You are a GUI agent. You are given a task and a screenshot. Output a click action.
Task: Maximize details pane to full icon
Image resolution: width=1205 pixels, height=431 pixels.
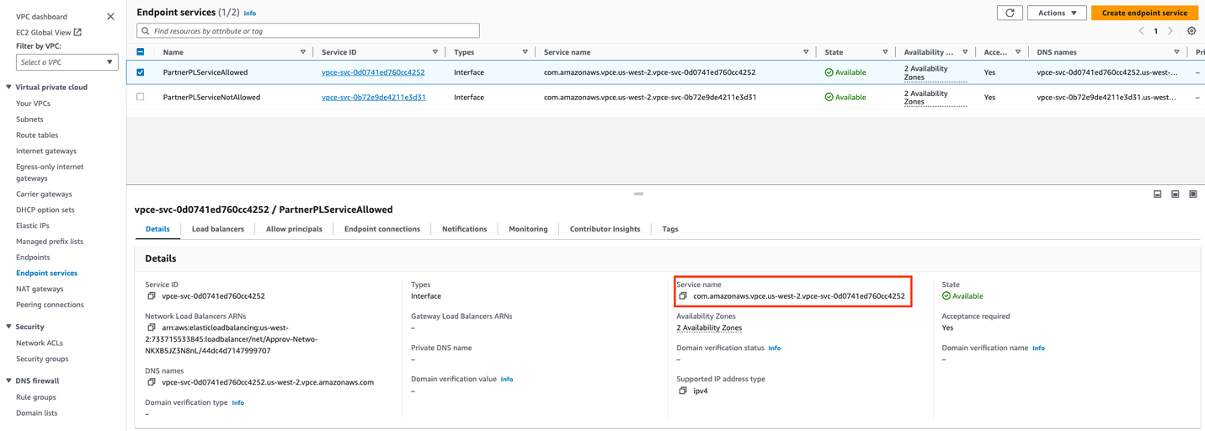[x=1193, y=194]
